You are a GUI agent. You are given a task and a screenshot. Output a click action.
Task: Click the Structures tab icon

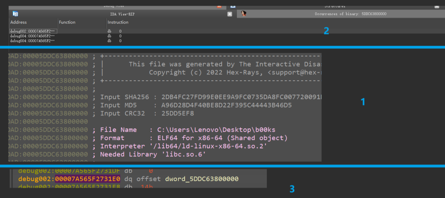click(233, 6)
